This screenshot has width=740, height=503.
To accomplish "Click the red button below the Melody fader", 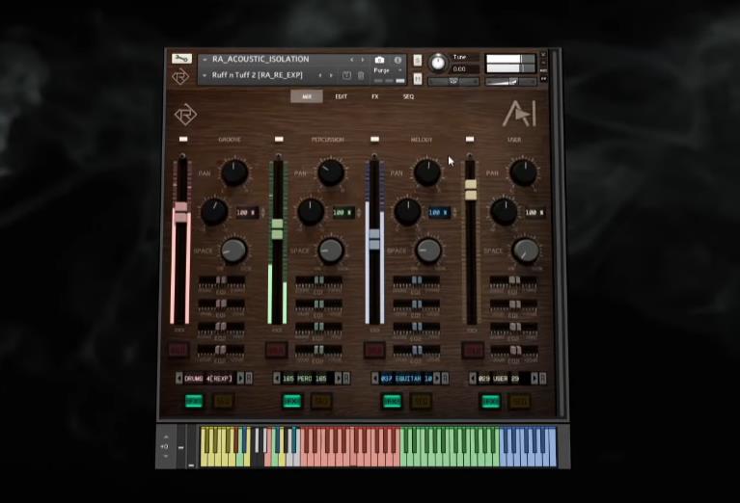I will pyautogui.click(x=373, y=350).
